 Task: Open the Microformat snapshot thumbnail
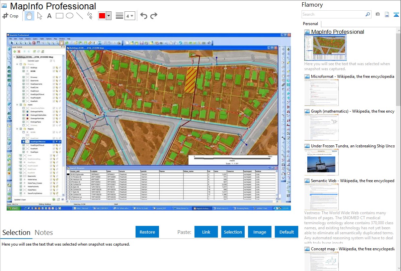coord(321,93)
